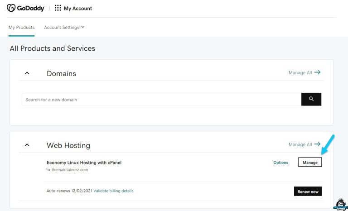348x211 pixels.
Task: Click the penguin watermark logo
Action: tap(339, 204)
